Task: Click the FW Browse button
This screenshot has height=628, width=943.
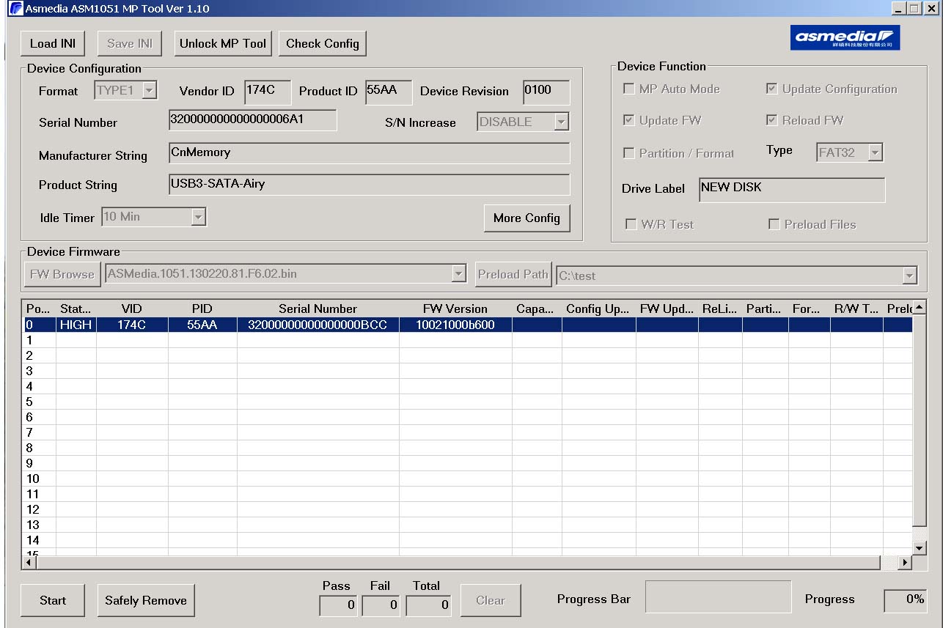Action: tap(62, 274)
